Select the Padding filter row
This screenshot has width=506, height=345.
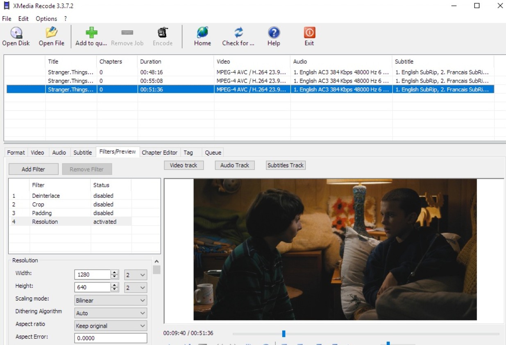pyautogui.click(x=70, y=213)
